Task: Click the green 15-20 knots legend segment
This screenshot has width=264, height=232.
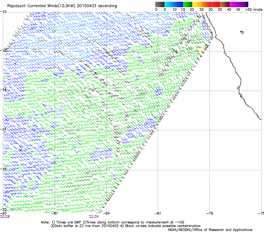Action: [x=188, y=4]
